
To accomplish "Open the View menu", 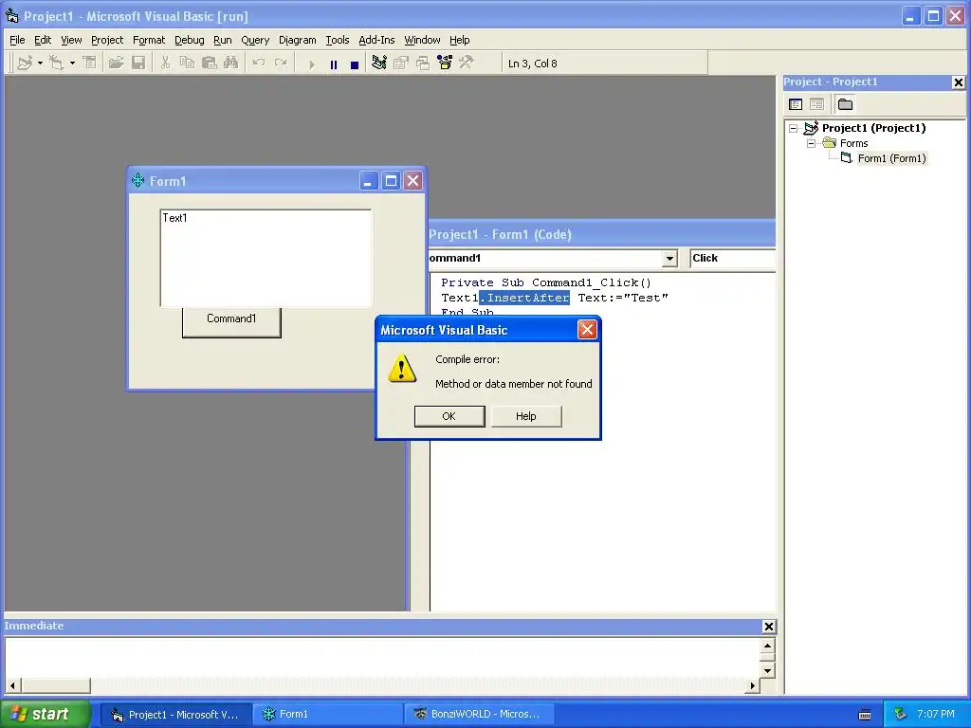I will tap(71, 40).
